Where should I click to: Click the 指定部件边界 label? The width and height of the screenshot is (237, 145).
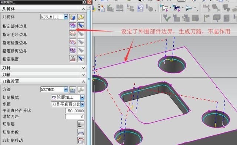pyautogui.click(x=15, y=26)
